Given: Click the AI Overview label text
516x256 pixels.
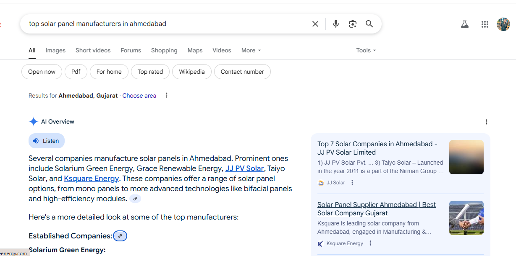Looking at the screenshot, I should 58,122.
